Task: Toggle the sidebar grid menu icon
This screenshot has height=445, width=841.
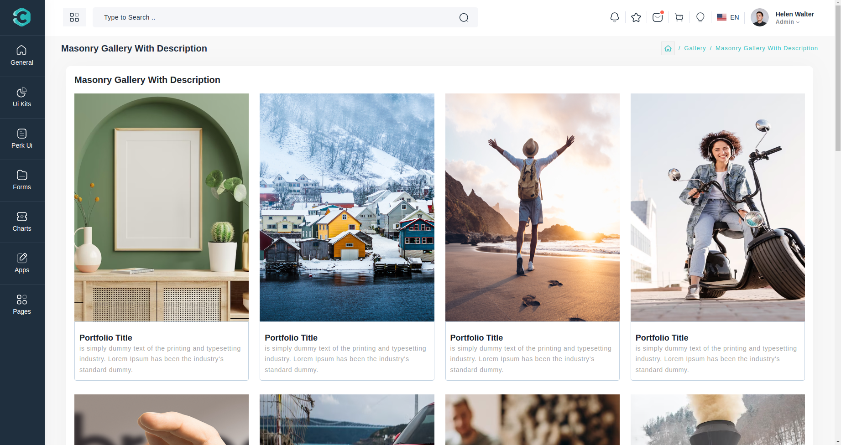Action: 74,17
